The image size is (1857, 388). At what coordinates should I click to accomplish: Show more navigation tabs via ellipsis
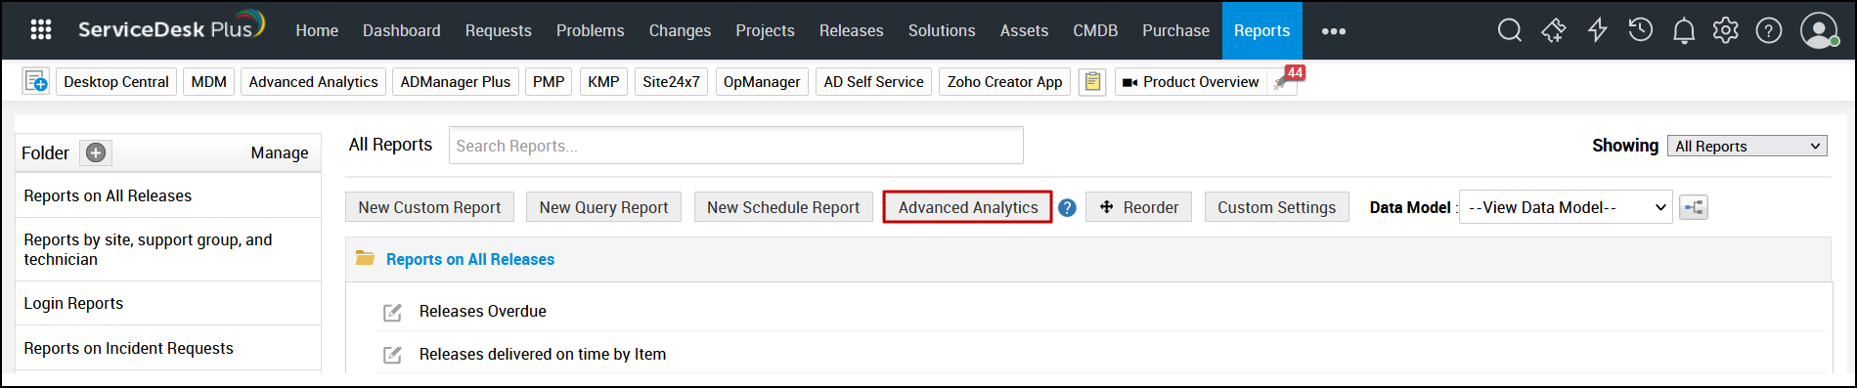[x=1334, y=31]
